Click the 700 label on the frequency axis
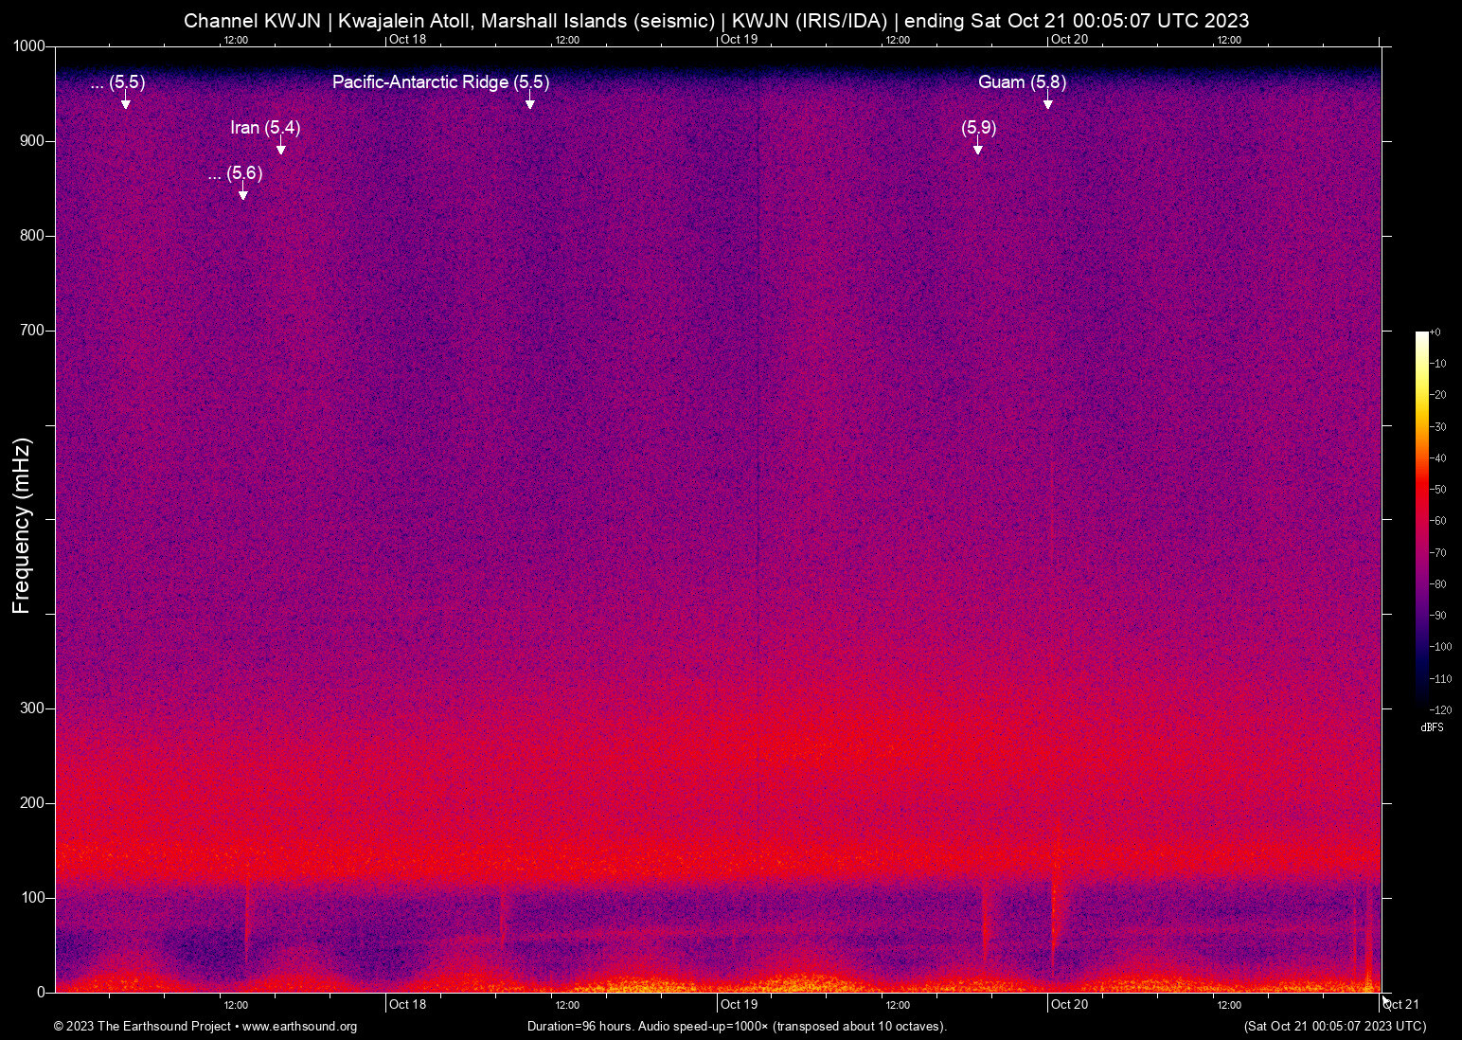The height and width of the screenshot is (1040, 1462). [x=32, y=331]
